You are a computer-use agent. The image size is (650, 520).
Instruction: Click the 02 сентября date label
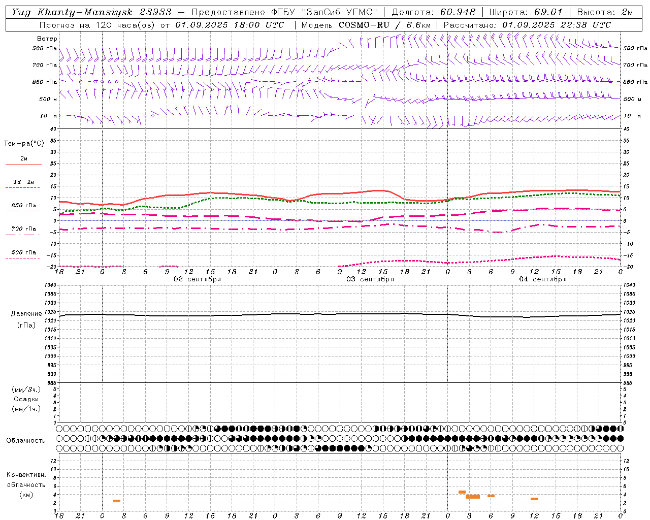pyautogui.click(x=197, y=279)
